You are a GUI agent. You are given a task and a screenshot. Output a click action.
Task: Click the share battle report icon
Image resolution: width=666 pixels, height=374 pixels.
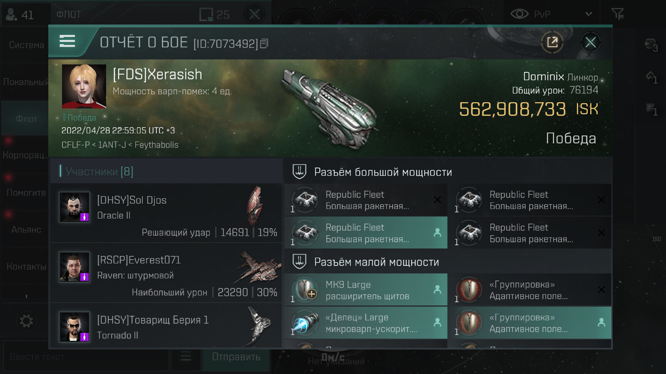(552, 42)
